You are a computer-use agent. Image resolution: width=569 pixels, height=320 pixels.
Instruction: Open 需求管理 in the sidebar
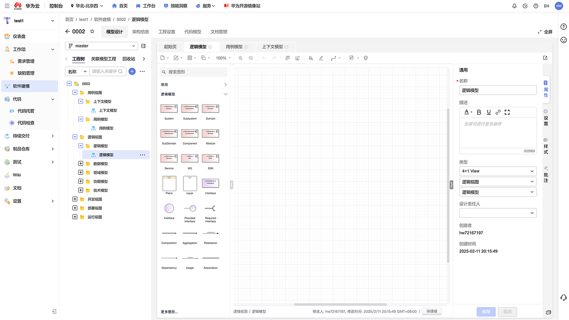click(26, 61)
